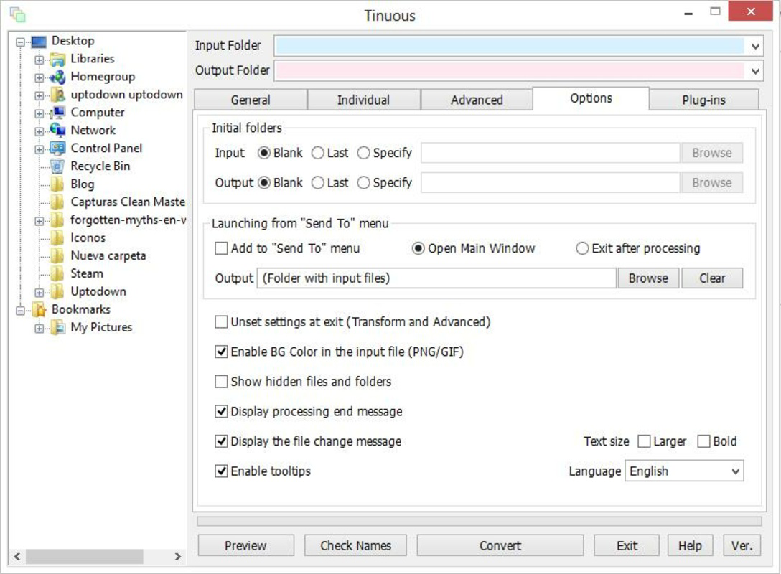
Task: Collapse the Bookmarks tree node
Action: 20,311
